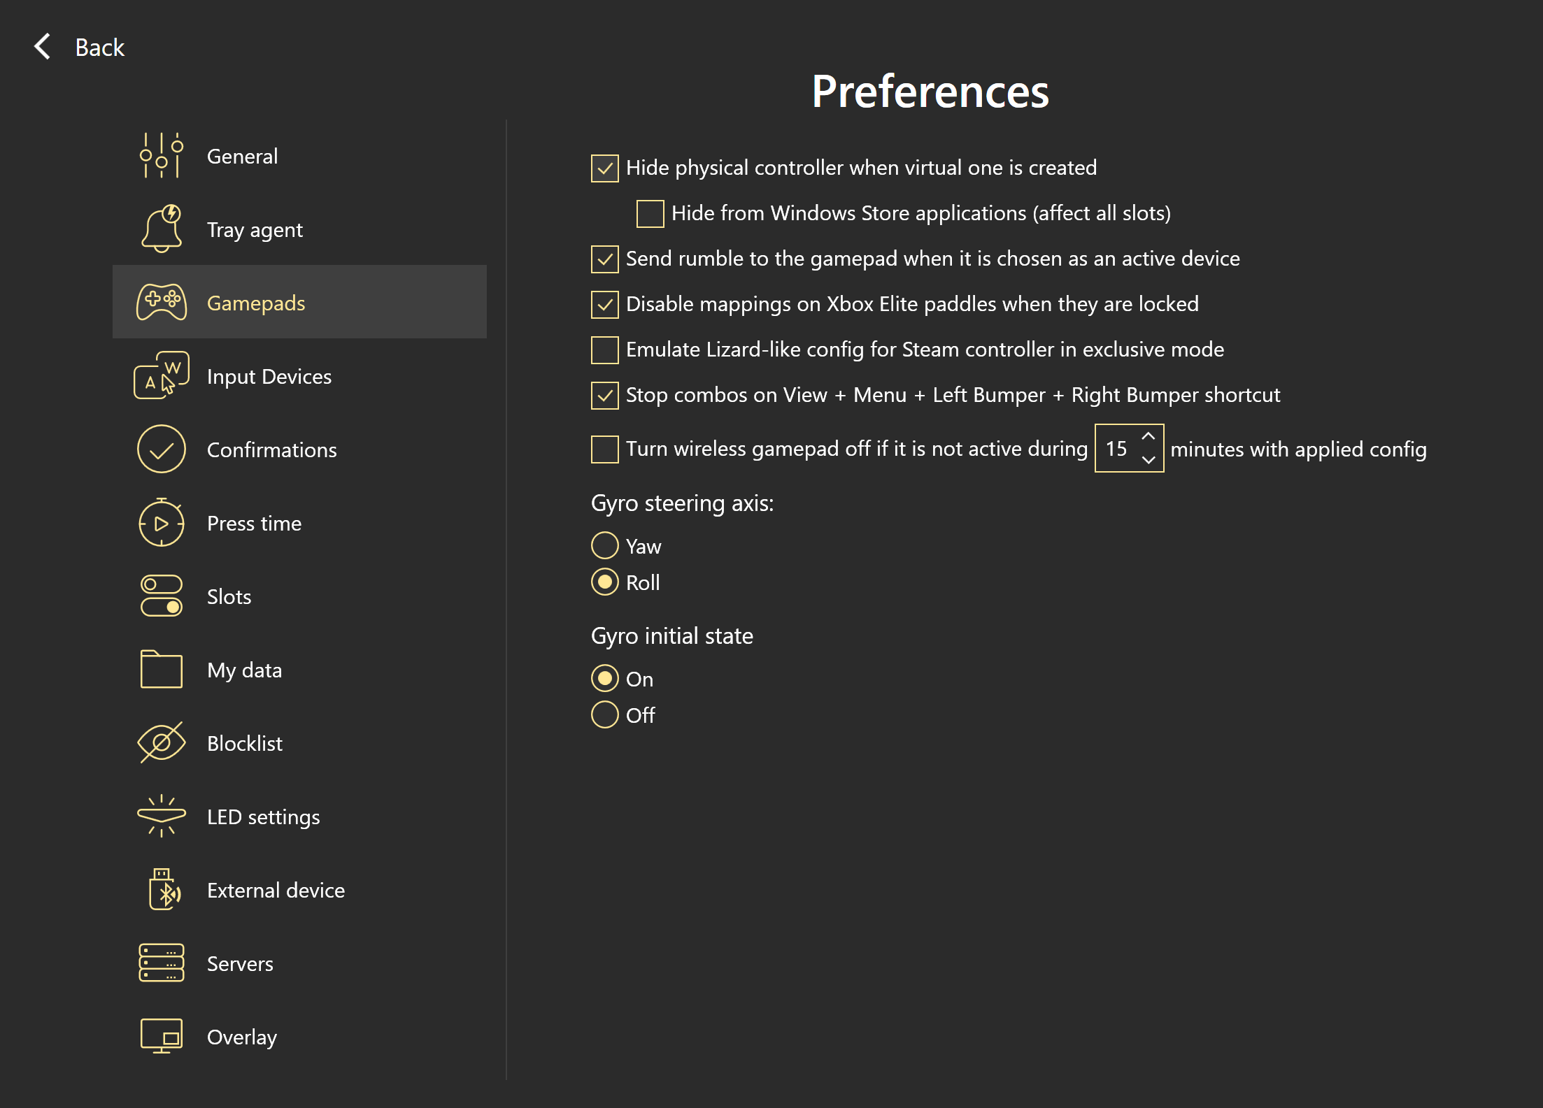1543x1108 pixels.
Task: Set gyro initial state to On
Action: [605, 679]
